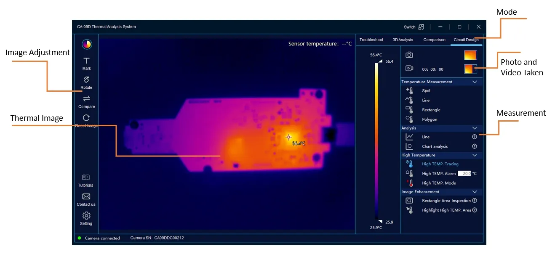Viewport: 555px width, 260px height.
Task: Switch to the Troubleshoot tab
Action: point(371,40)
